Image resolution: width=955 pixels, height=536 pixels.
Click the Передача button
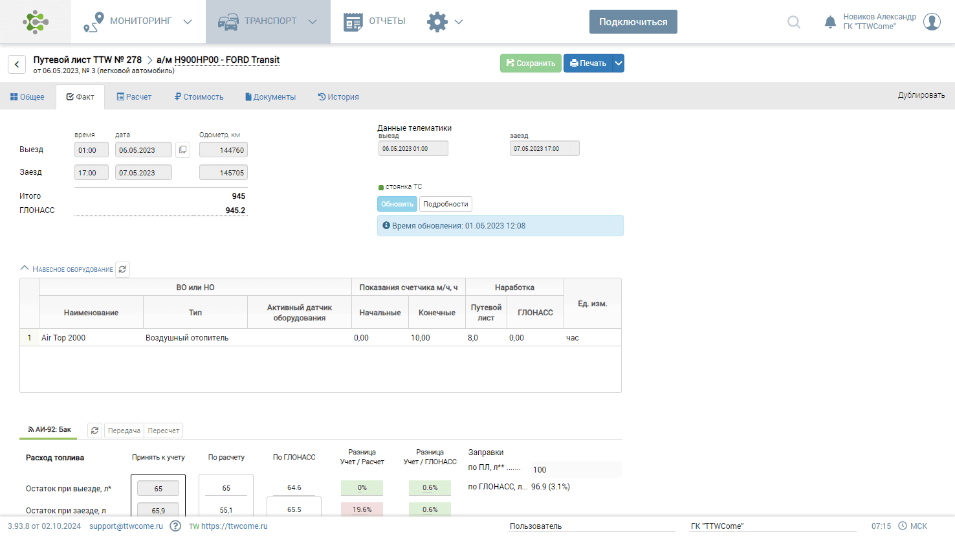pyautogui.click(x=124, y=430)
